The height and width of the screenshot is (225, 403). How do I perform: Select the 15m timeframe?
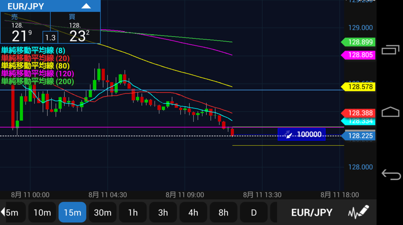coord(72,212)
